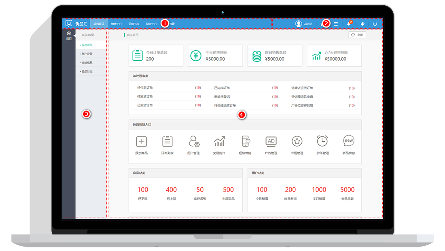Image resolution: width=445 pixels, height=251 pixels.
Task: Click the 优品汇 logo icon
Action: tap(69, 23)
